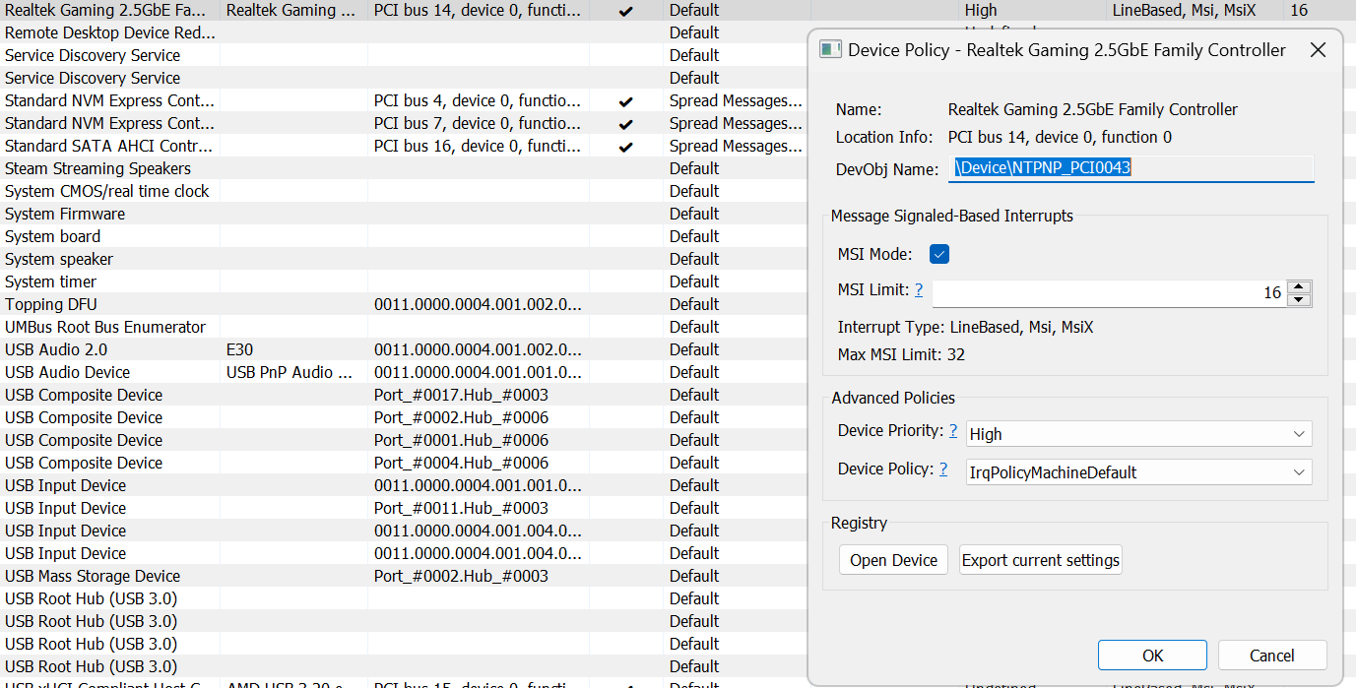Select System CMOS/real time clock row
This screenshot has height=688, width=1356.
(x=404, y=191)
